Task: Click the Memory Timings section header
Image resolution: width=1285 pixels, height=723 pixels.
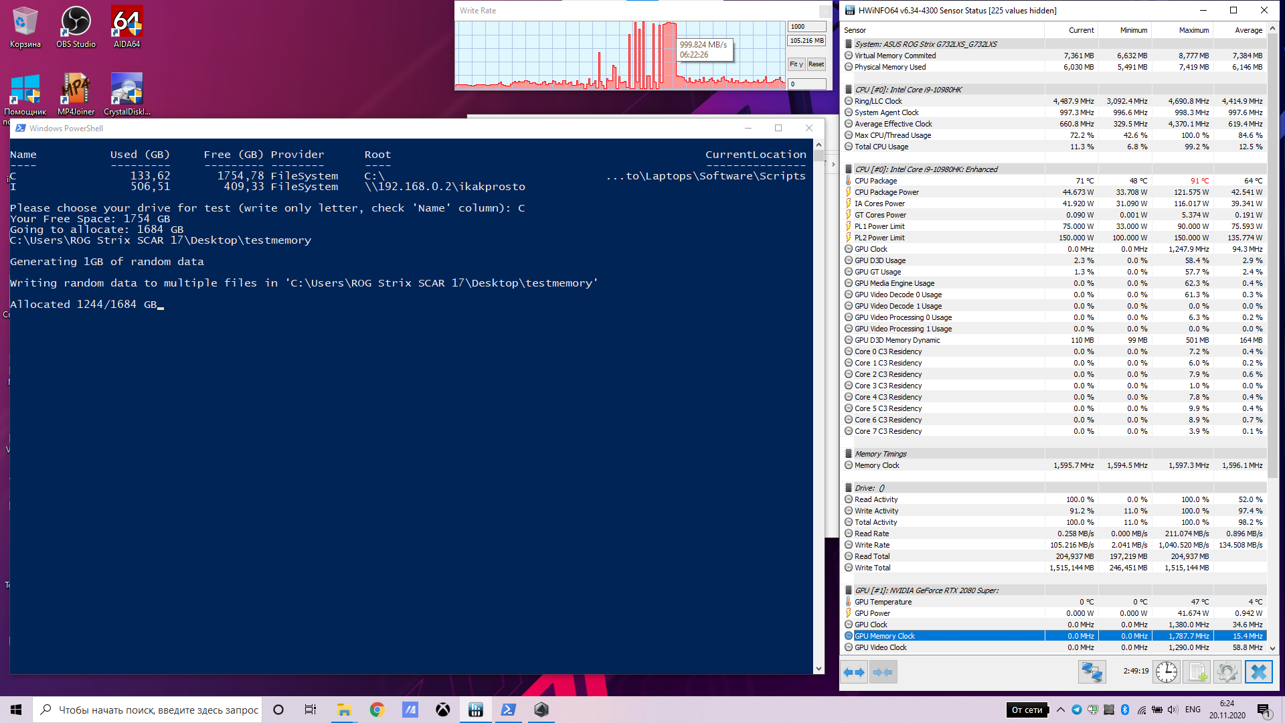Action: pyautogui.click(x=880, y=453)
